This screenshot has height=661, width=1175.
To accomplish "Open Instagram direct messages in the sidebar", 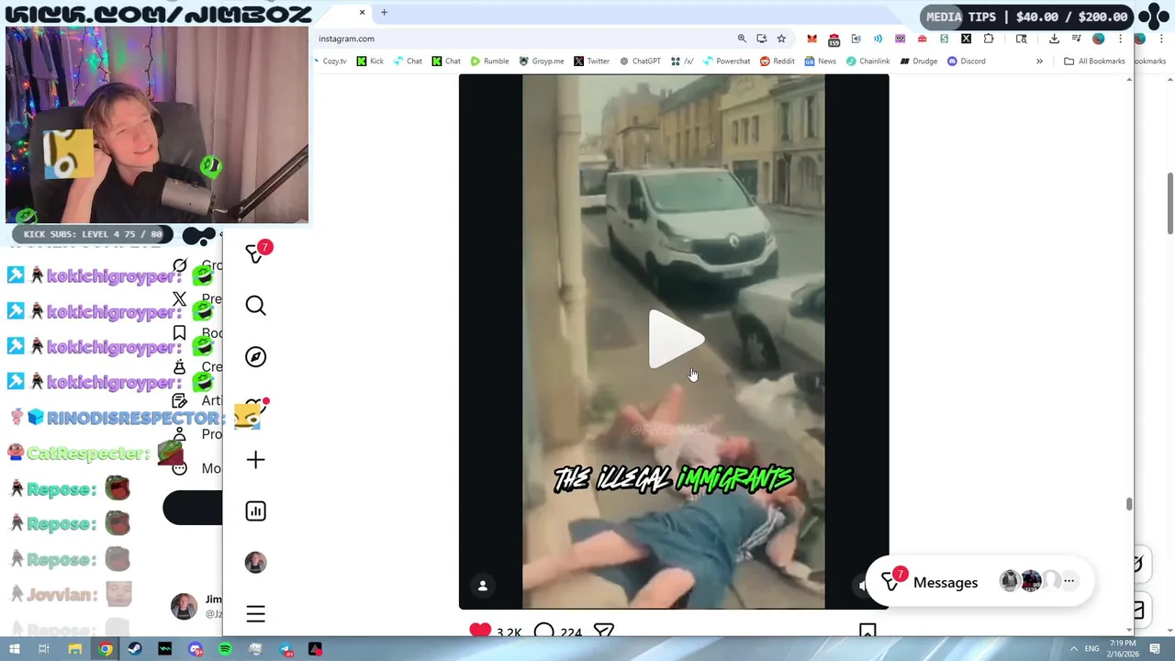I will tap(256, 254).
